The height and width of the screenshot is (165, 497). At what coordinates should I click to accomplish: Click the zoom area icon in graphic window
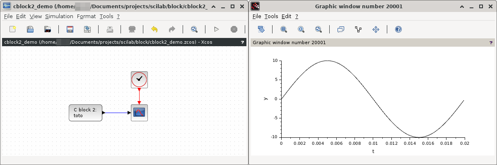284,29
